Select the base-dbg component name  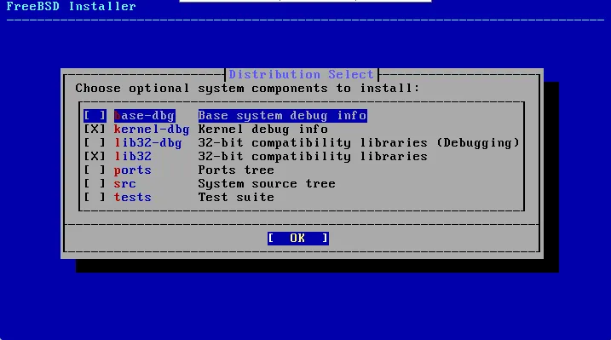click(x=144, y=116)
